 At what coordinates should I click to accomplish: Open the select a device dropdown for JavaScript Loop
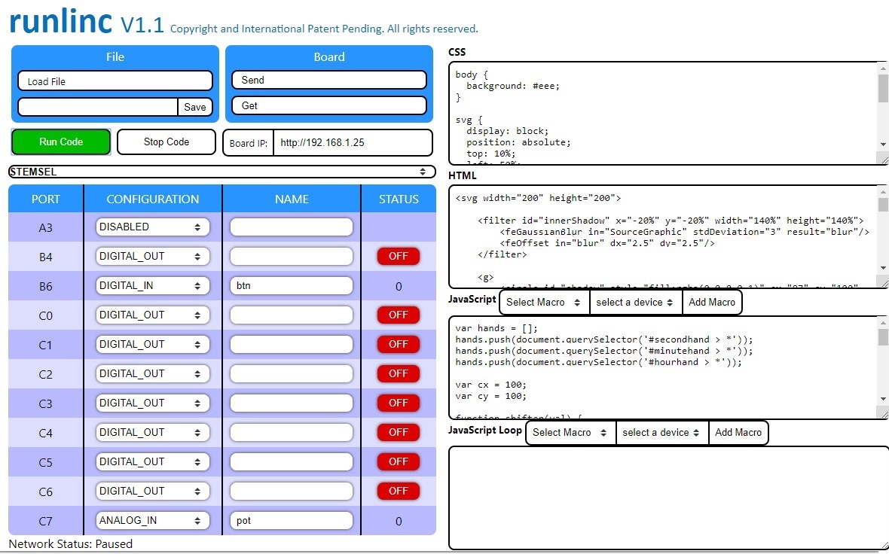(x=661, y=432)
